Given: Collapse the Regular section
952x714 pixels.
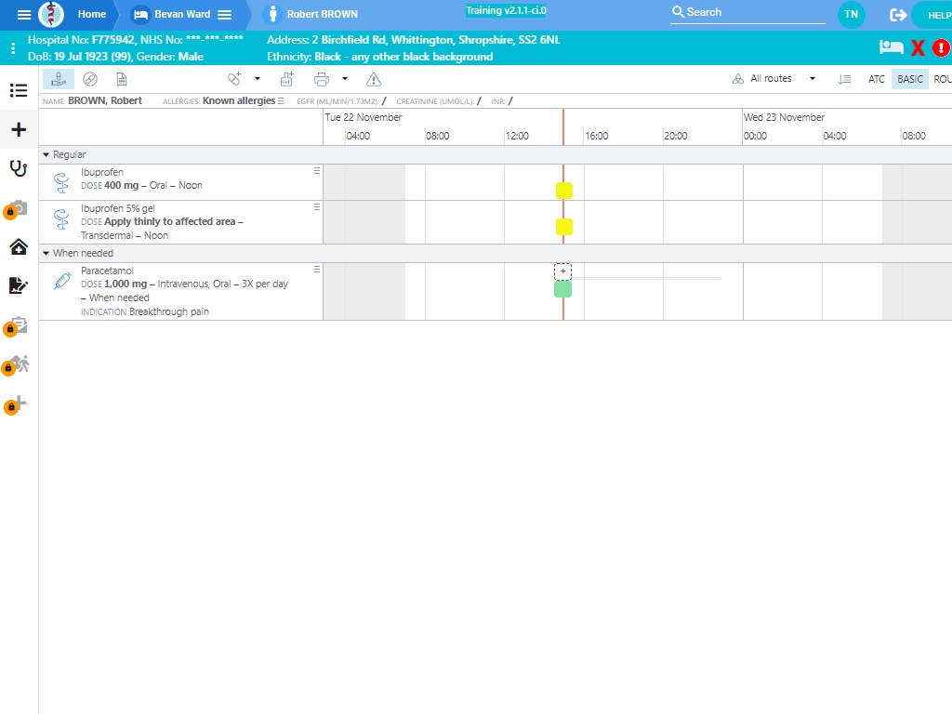Looking at the screenshot, I should point(46,155).
